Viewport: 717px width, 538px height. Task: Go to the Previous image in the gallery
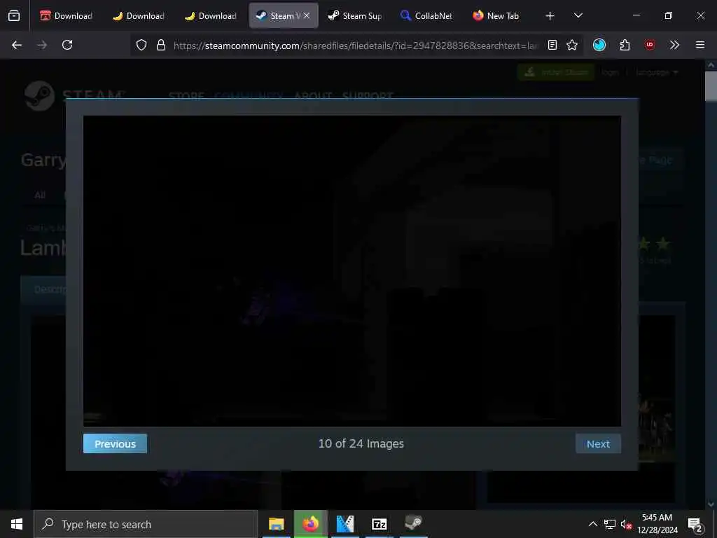116,443
